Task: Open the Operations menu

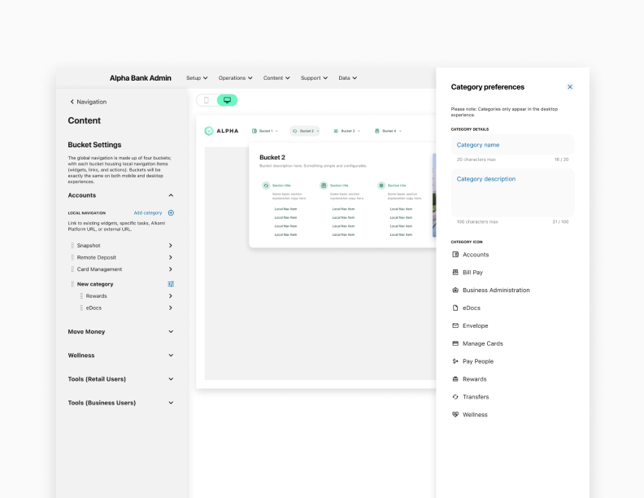Action: [x=235, y=78]
